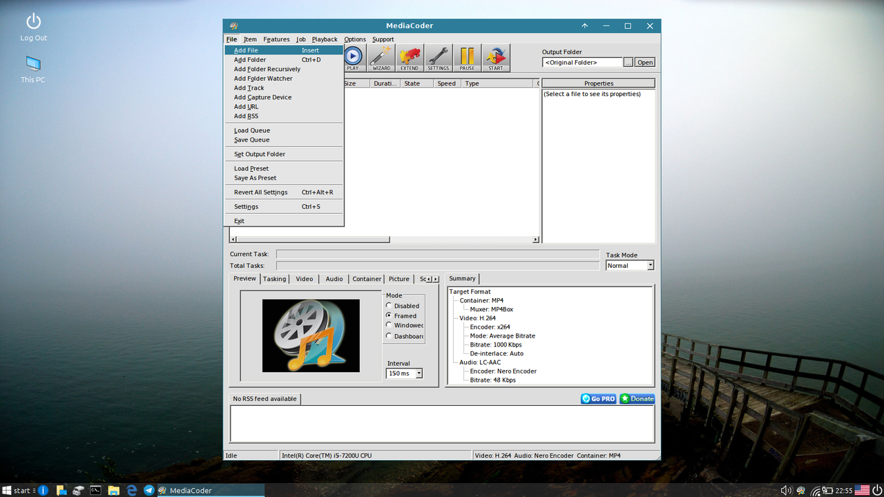Click the Open output folder button
The width and height of the screenshot is (884, 497).
645,62
